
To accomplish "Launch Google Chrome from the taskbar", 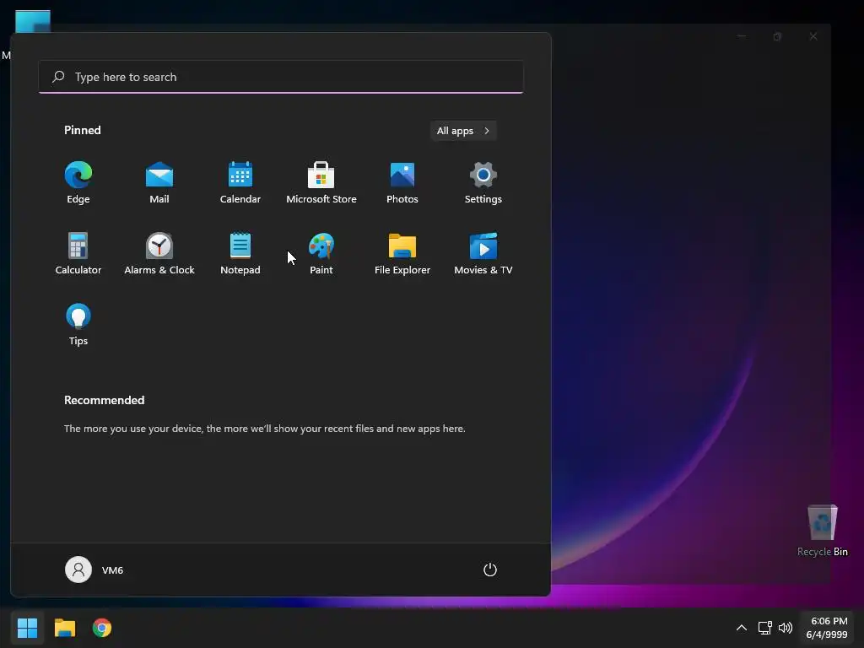I will click(x=102, y=628).
